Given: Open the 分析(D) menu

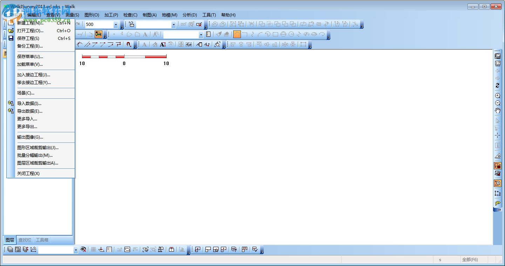Looking at the screenshot, I should coord(190,15).
